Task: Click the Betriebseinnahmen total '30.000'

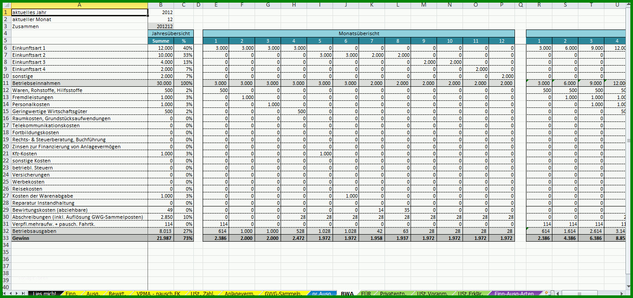Action: click(161, 83)
